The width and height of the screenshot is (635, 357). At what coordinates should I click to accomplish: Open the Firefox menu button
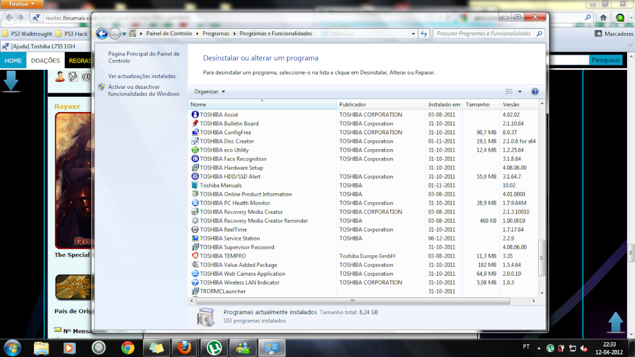pyautogui.click(x=22, y=4)
